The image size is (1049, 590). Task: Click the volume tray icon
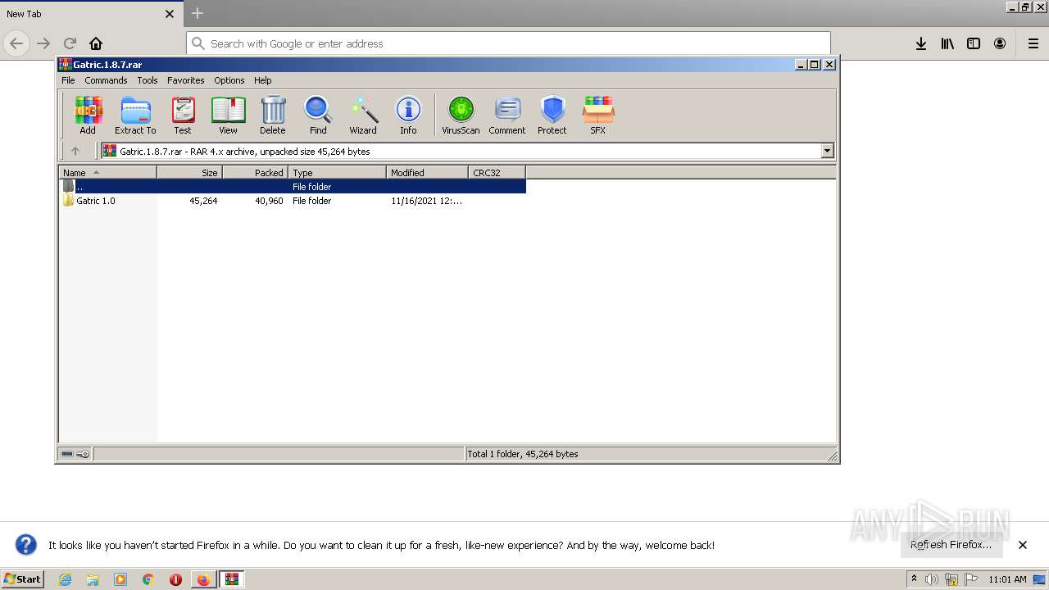[932, 579]
